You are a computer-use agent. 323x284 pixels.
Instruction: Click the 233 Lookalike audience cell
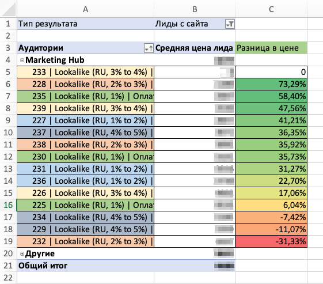[x=85, y=72]
